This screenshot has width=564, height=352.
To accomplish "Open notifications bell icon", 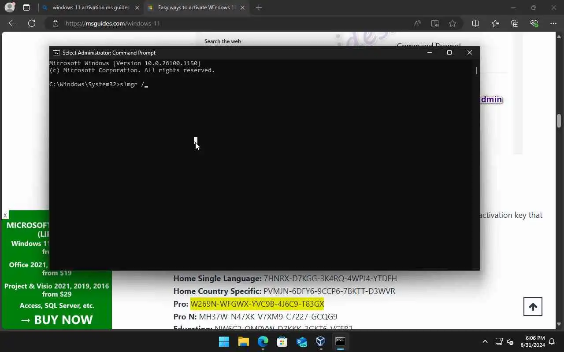I will point(552,341).
